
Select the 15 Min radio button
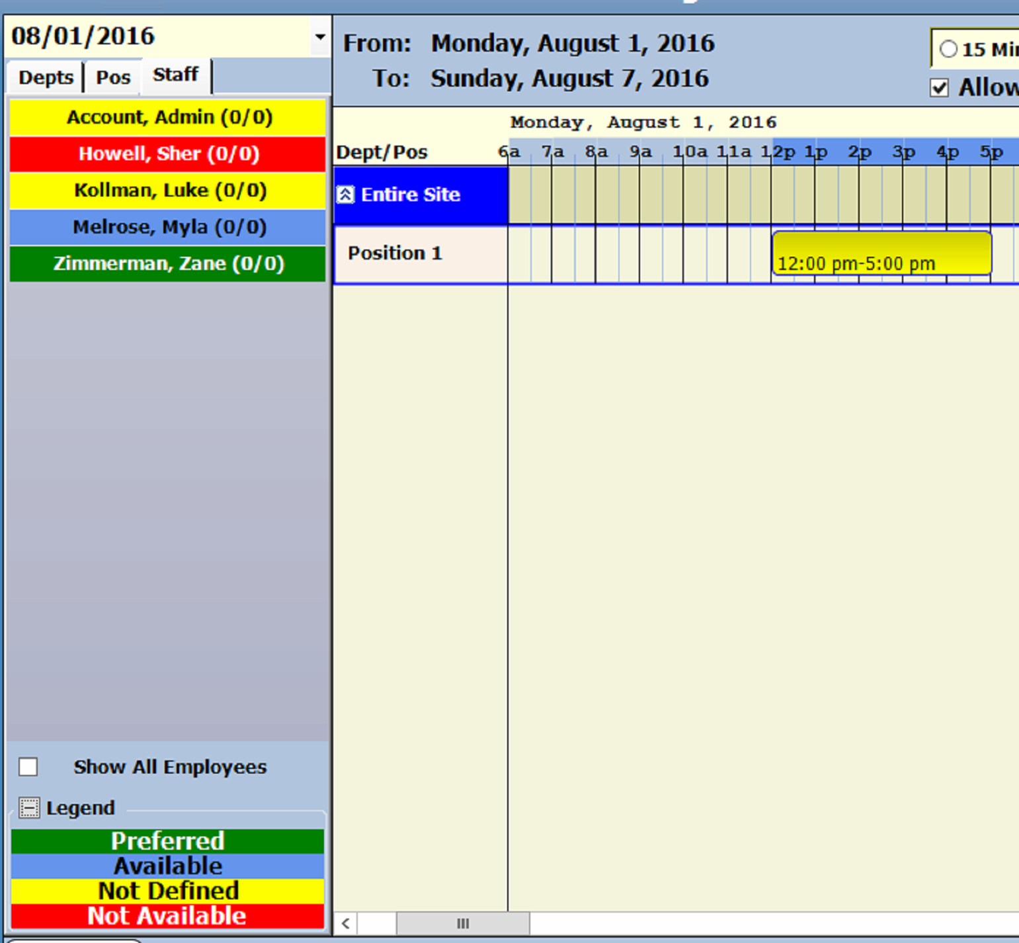948,49
